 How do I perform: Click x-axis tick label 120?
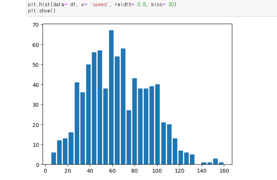click(x=179, y=171)
